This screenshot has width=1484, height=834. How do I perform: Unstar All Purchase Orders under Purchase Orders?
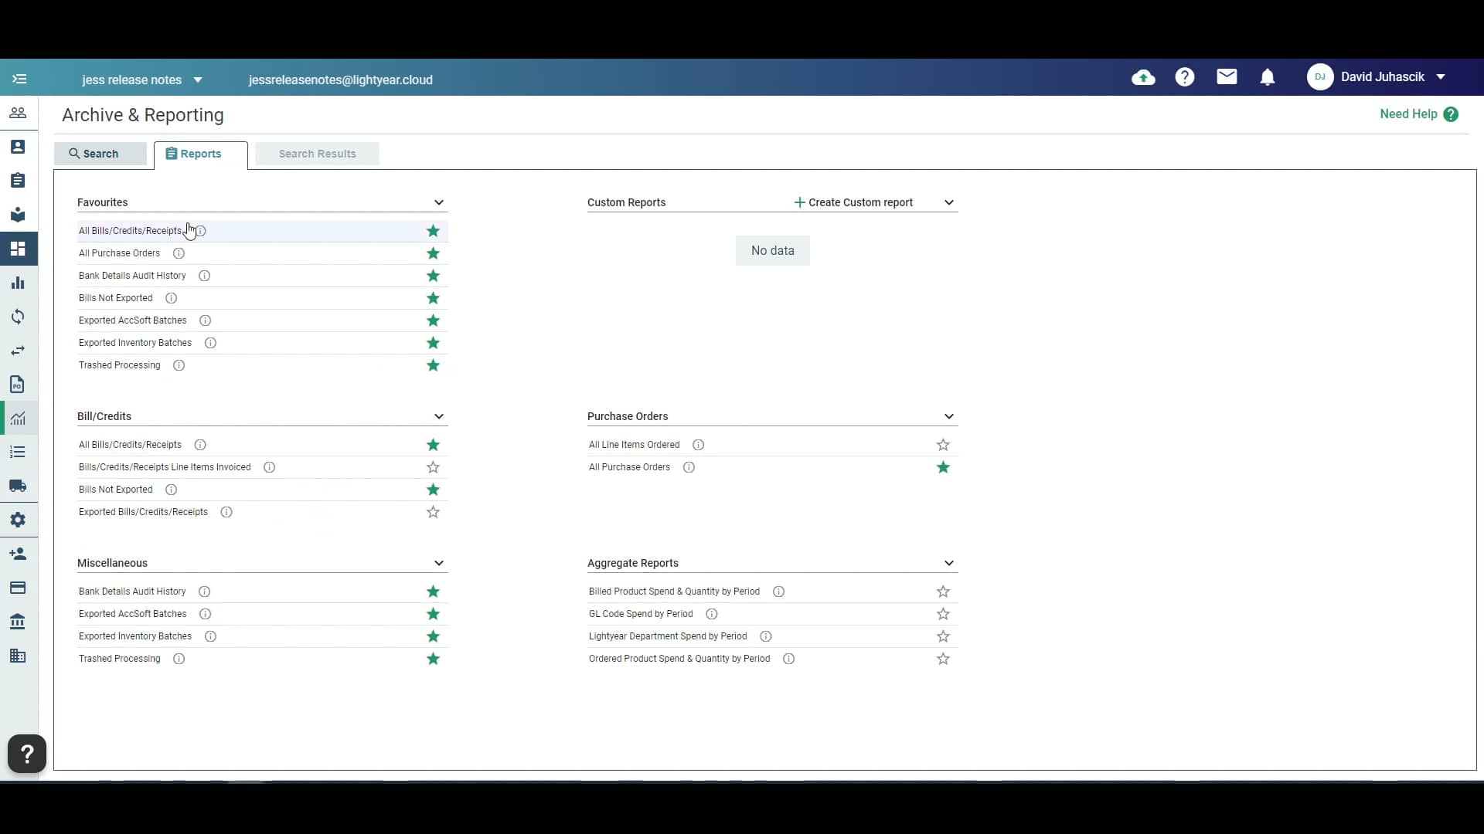[942, 466]
